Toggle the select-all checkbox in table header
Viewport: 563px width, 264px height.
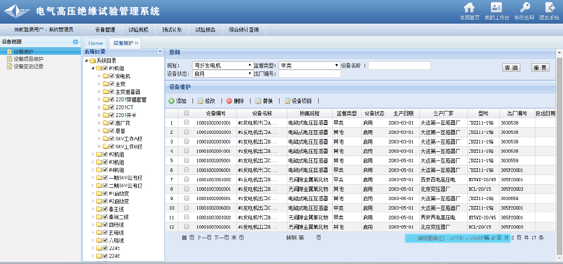186,113
